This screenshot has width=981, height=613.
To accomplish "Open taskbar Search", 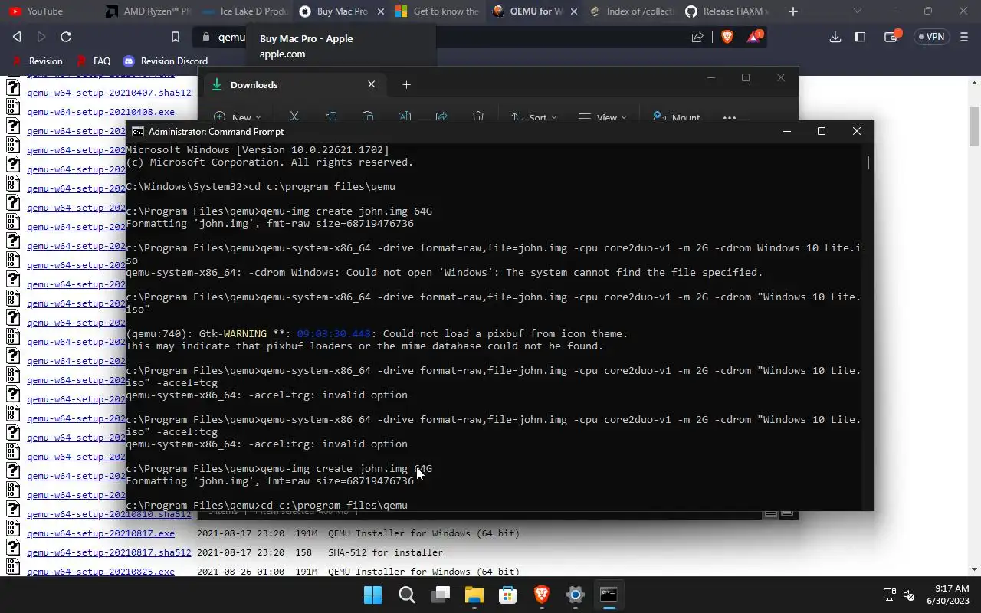I will (407, 595).
